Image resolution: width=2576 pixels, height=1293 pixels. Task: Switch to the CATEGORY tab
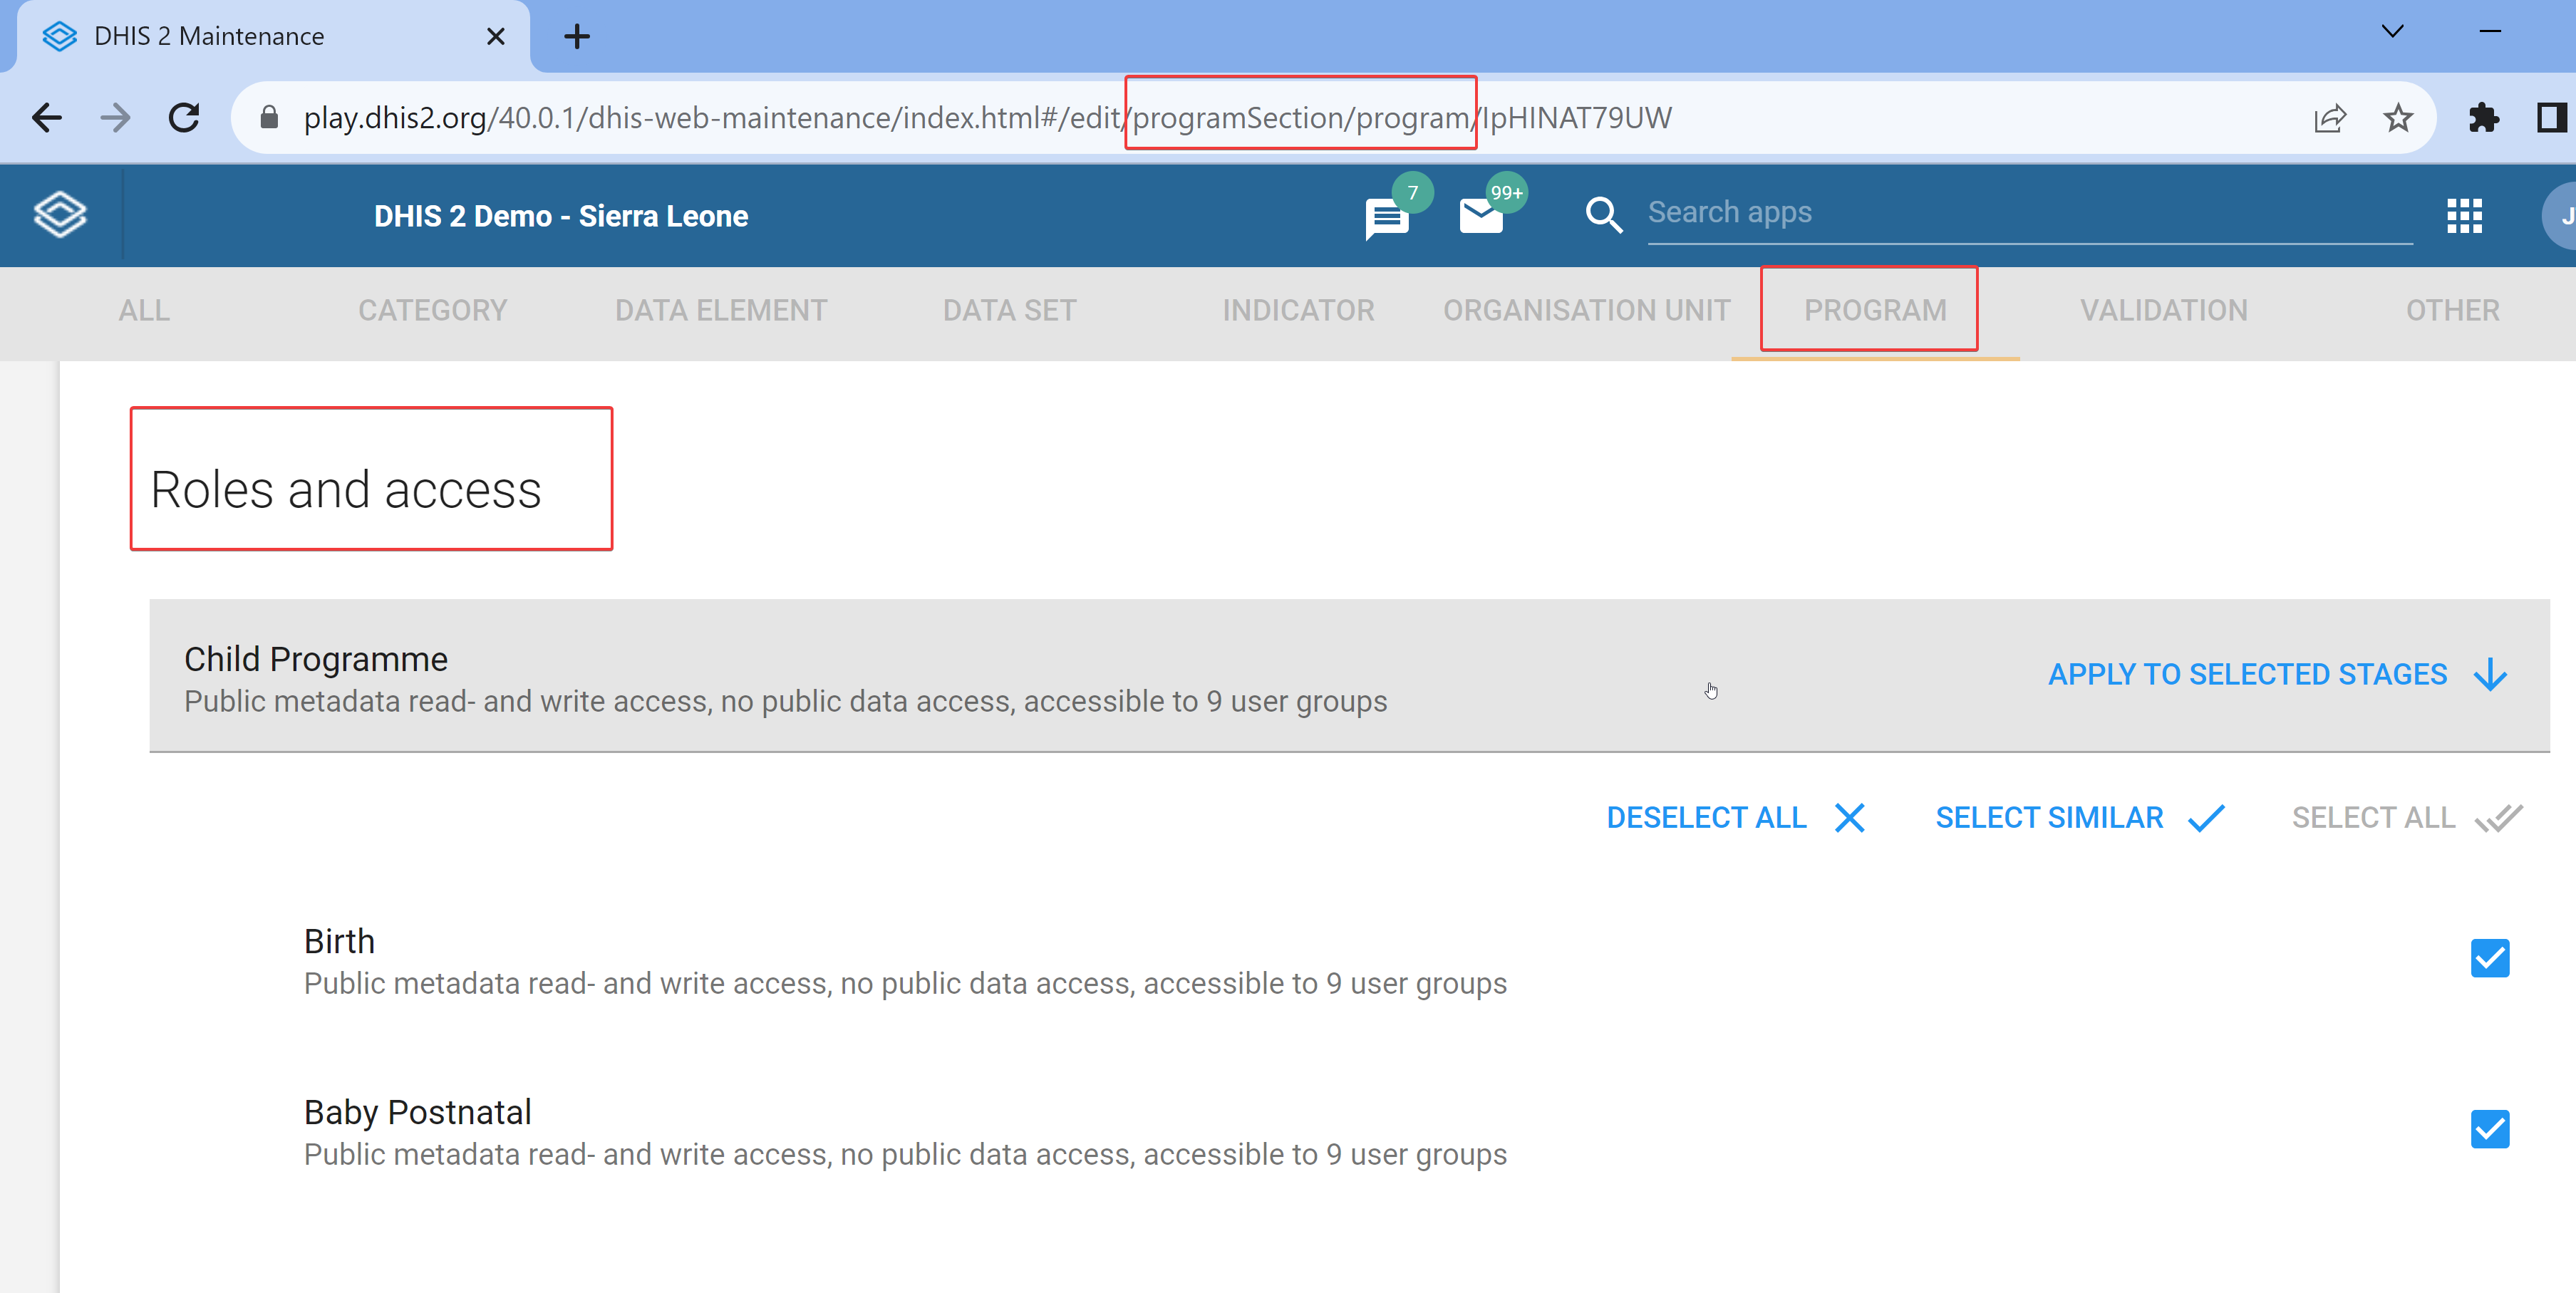(x=433, y=310)
